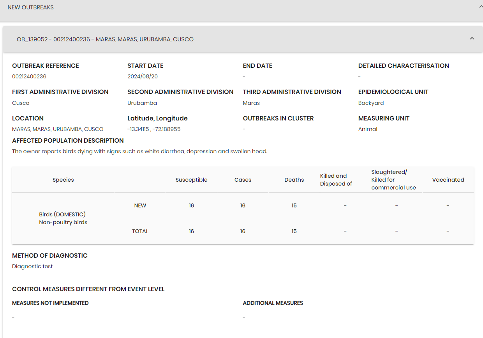Click the NEW OUTBREAKS header title
Image resolution: width=483 pixels, height=338 pixels.
click(x=31, y=7)
